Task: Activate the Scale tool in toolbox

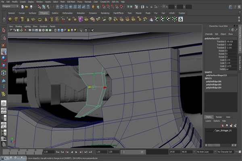Action: (4, 66)
